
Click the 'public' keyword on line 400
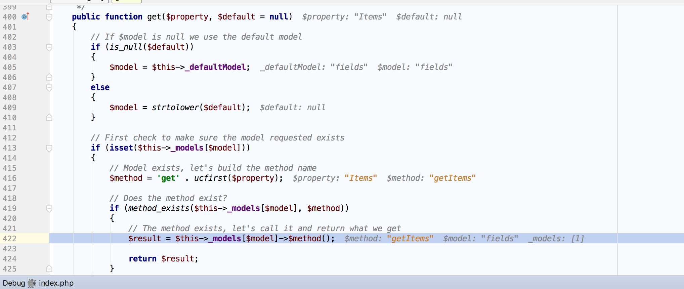[x=86, y=17]
